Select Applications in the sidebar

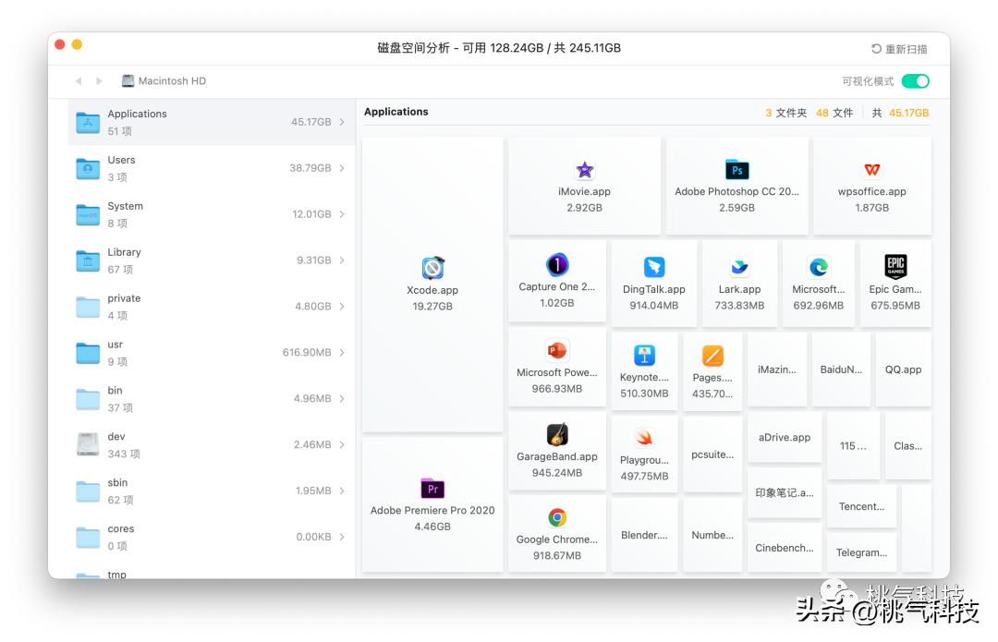(166, 121)
